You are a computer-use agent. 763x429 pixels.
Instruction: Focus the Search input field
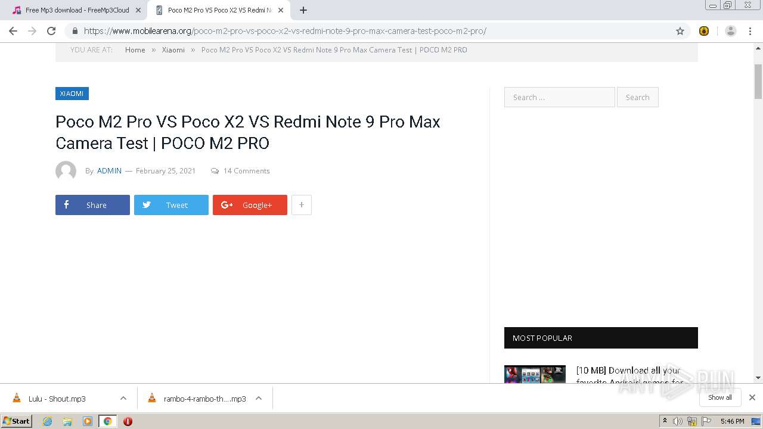click(559, 97)
